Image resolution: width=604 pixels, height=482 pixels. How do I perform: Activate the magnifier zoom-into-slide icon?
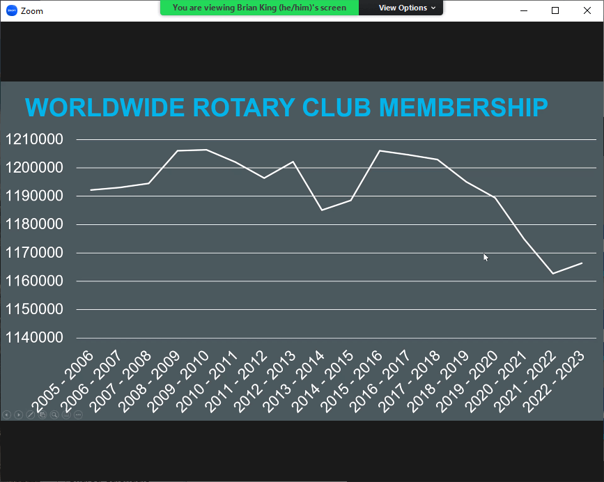pos(54,415)
